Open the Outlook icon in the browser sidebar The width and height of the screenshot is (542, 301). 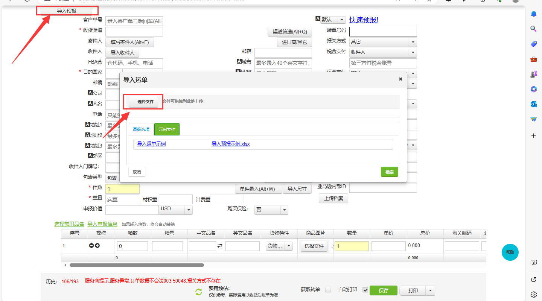coord(533,104)
